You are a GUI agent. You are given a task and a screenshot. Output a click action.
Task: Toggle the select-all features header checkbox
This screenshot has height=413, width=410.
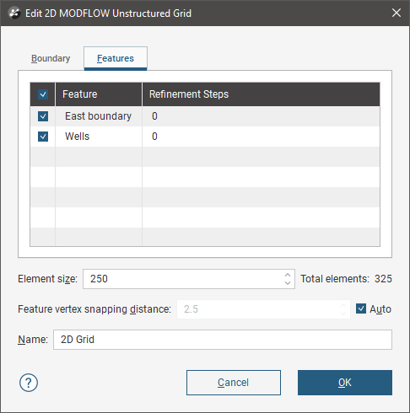[x=43, y=94]
